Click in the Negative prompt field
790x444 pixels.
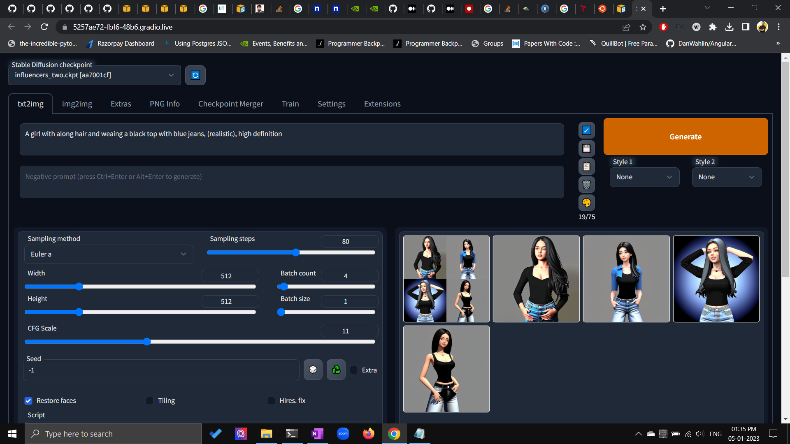(x=292, y=182)
